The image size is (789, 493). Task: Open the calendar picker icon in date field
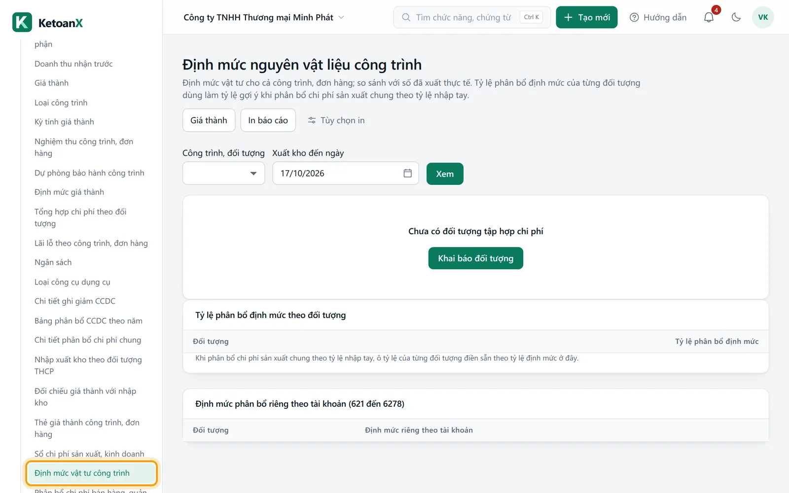coord(407,173)
